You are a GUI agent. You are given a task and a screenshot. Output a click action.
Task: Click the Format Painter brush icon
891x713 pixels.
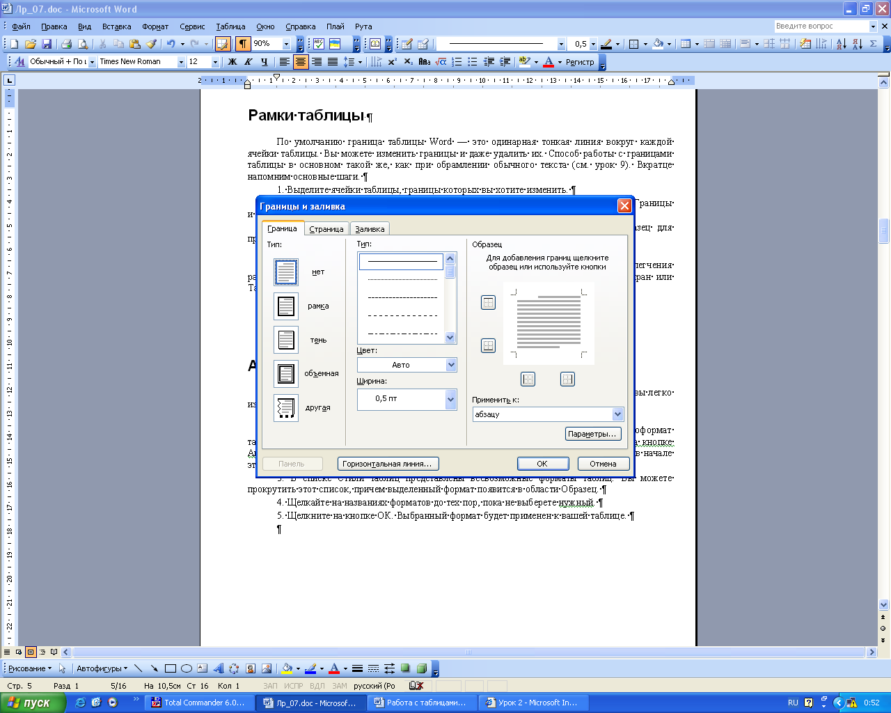pyautogui.click(x=151, y=44)
